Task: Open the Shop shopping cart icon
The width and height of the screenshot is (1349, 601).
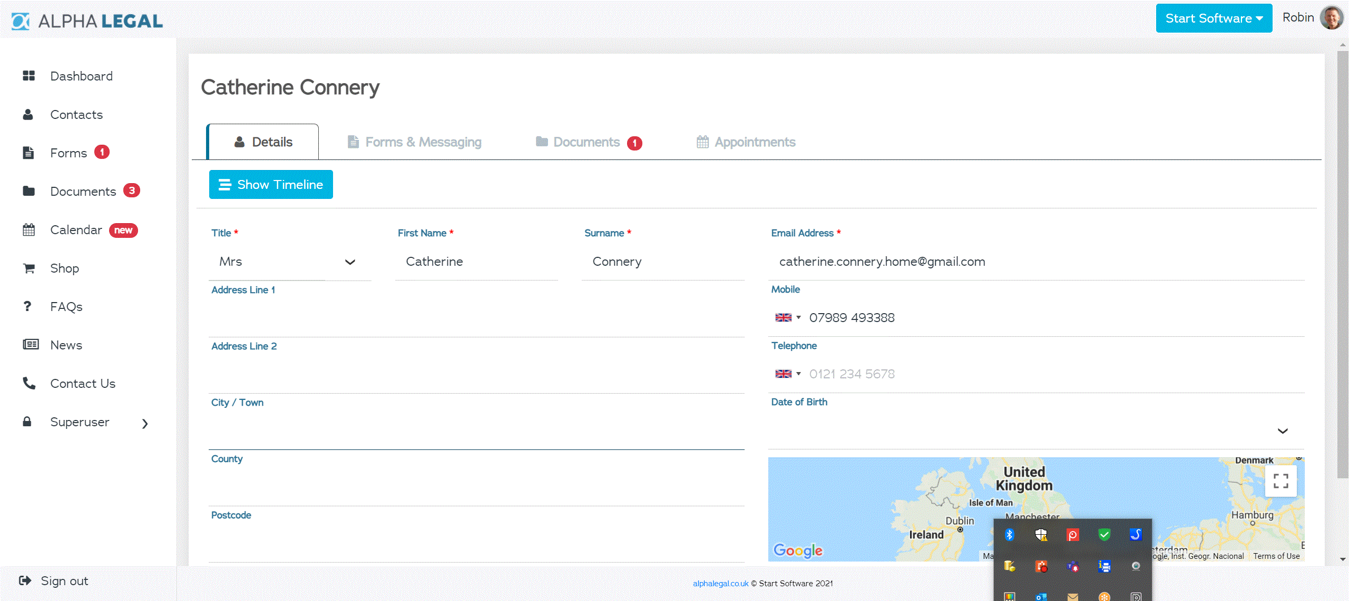Action: point(28,268)
